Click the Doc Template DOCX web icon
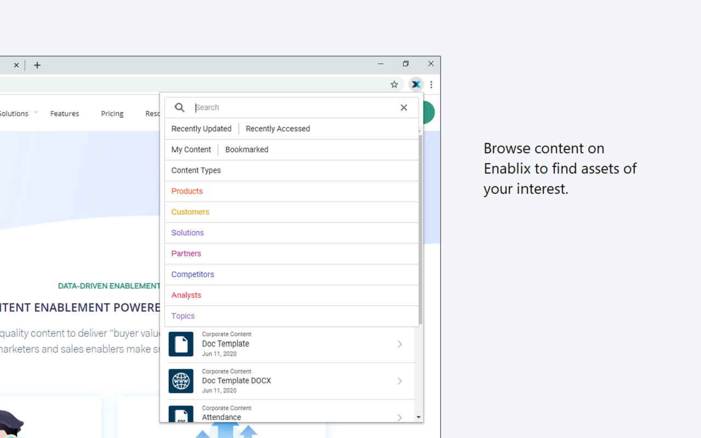Screen dimensions: 701x438 181,381
